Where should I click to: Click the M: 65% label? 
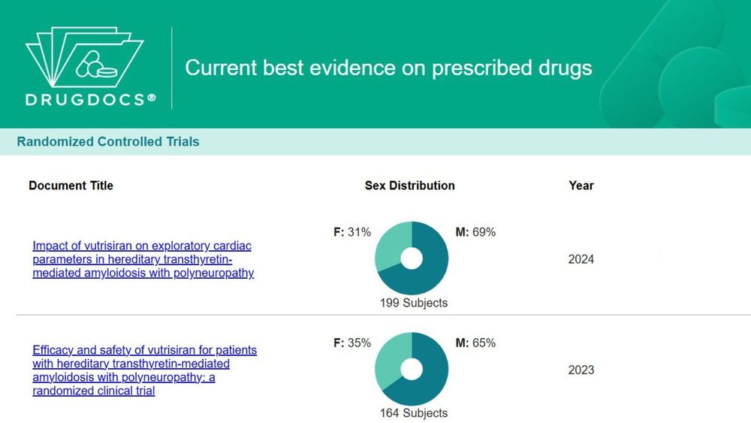[475, 343]
